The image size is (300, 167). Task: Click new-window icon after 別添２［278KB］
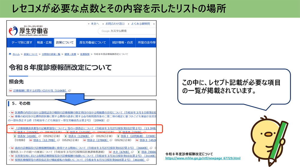click(x=111, y=140)
